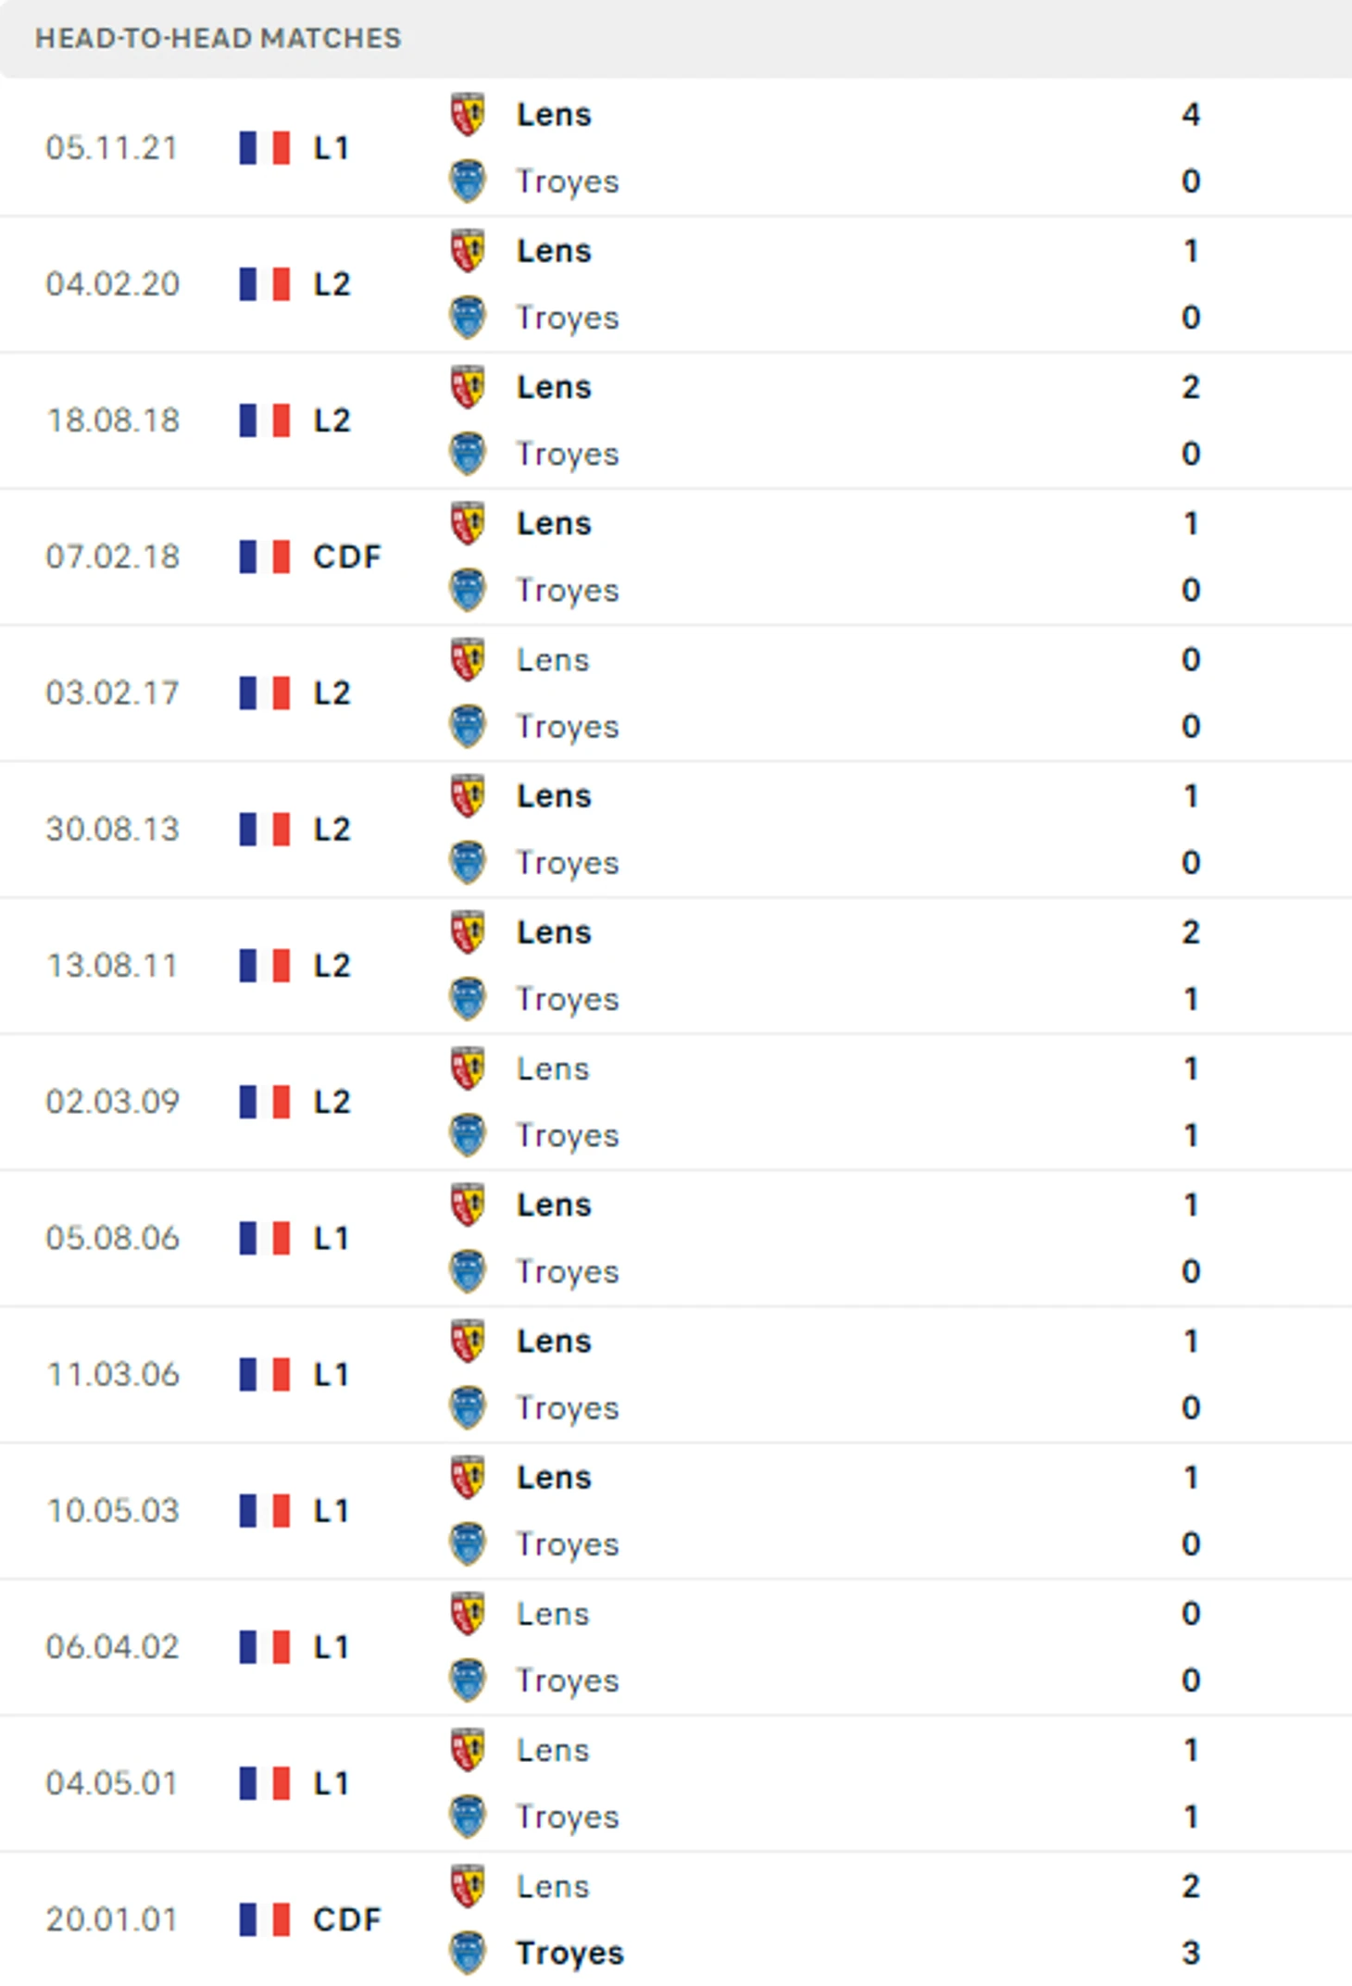
Task: Open Lens team link in 30.08.13 match
Action: (554, 796)
